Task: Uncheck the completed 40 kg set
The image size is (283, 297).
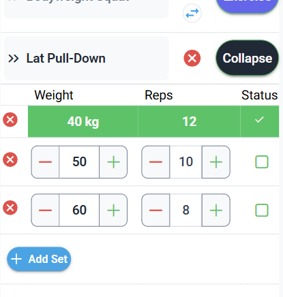Action: 259,120
